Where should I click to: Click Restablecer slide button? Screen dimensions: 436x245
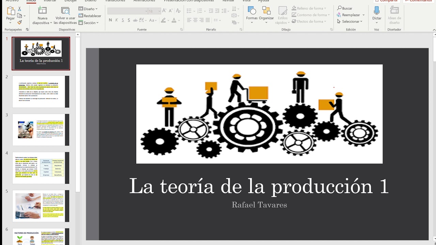pos(90,16)
